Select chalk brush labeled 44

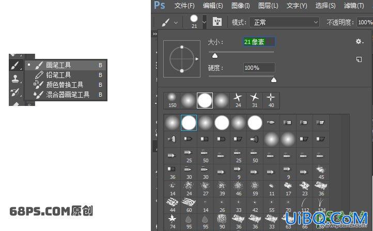[173, 205]
